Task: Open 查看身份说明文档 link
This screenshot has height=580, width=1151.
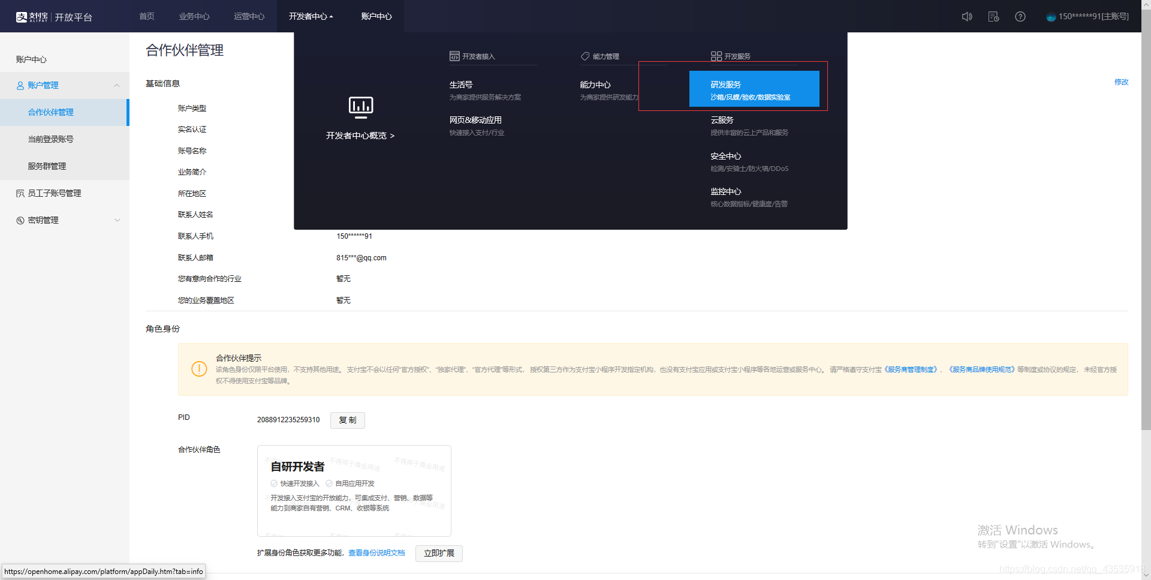Action: tap(376, 553)
